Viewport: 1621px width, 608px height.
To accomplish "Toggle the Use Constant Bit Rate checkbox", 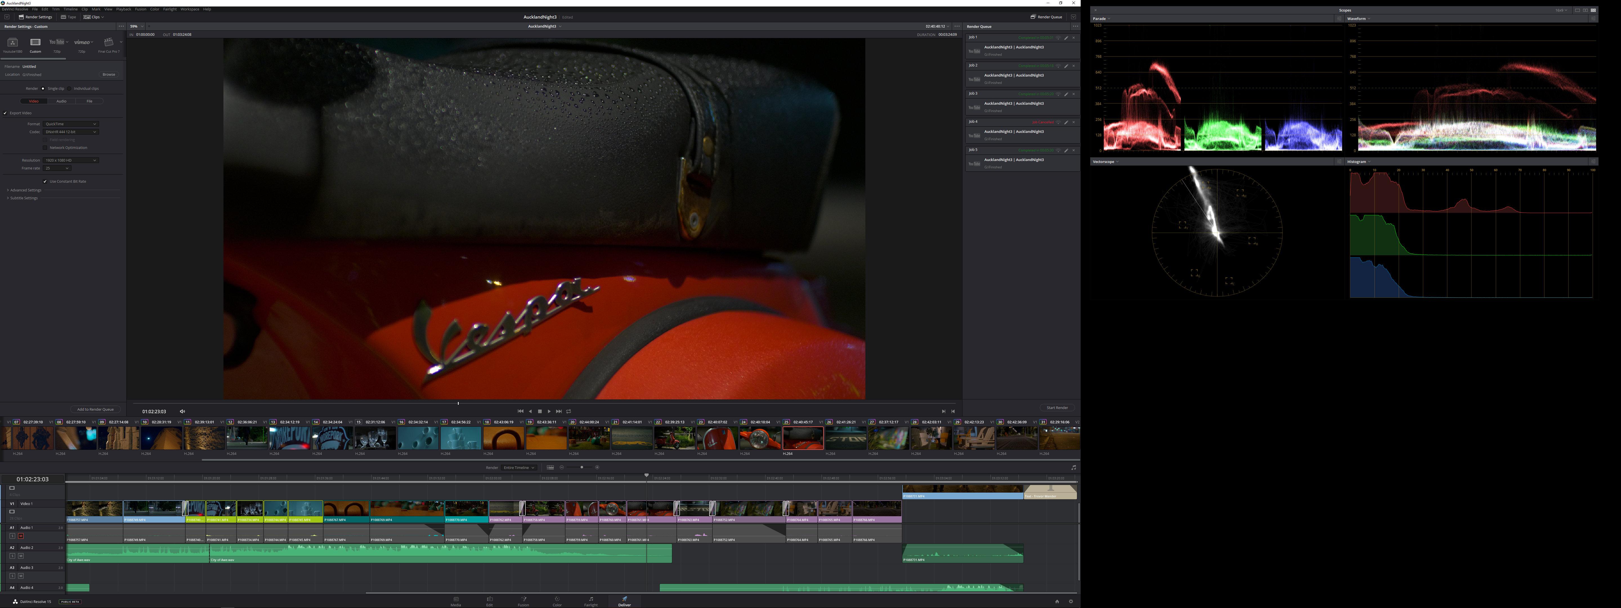I will pyautogui.click(x=45, y=181).
